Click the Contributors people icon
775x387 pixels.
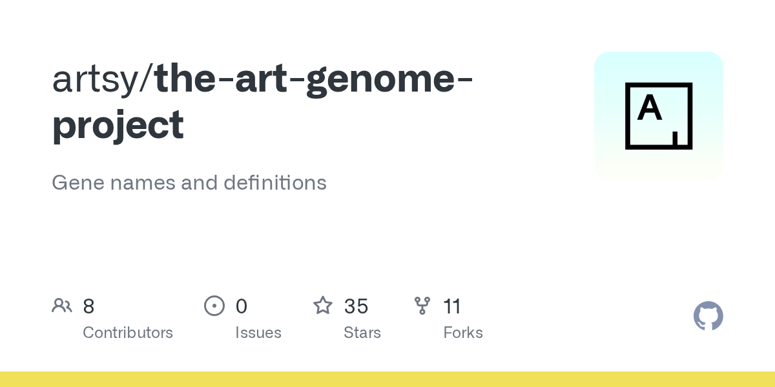coord(62,306)
